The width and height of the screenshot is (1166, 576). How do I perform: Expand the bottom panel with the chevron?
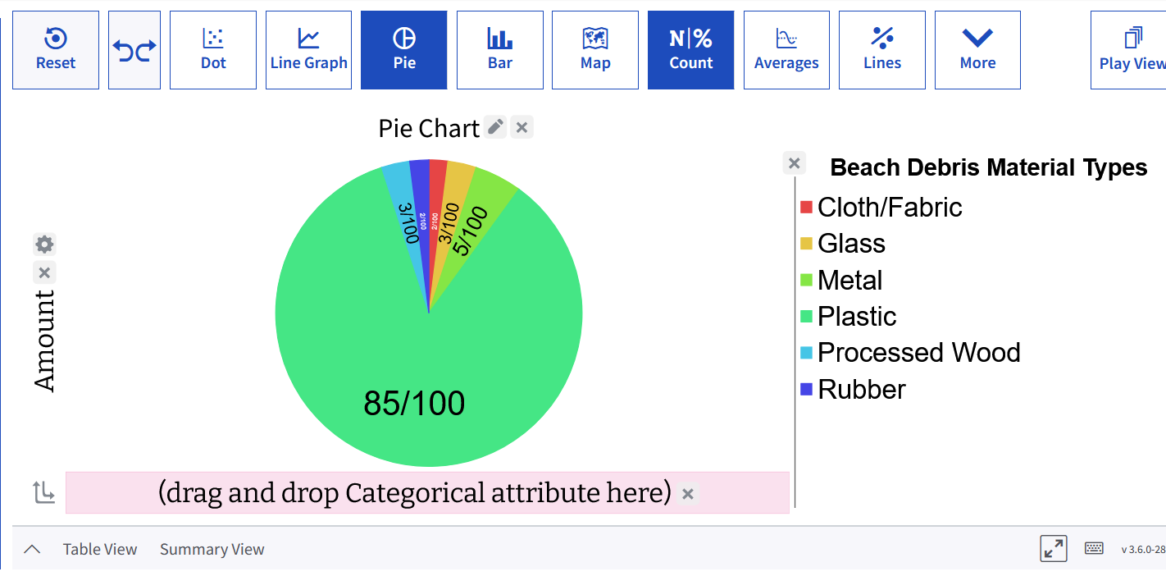tap(32, 550)
